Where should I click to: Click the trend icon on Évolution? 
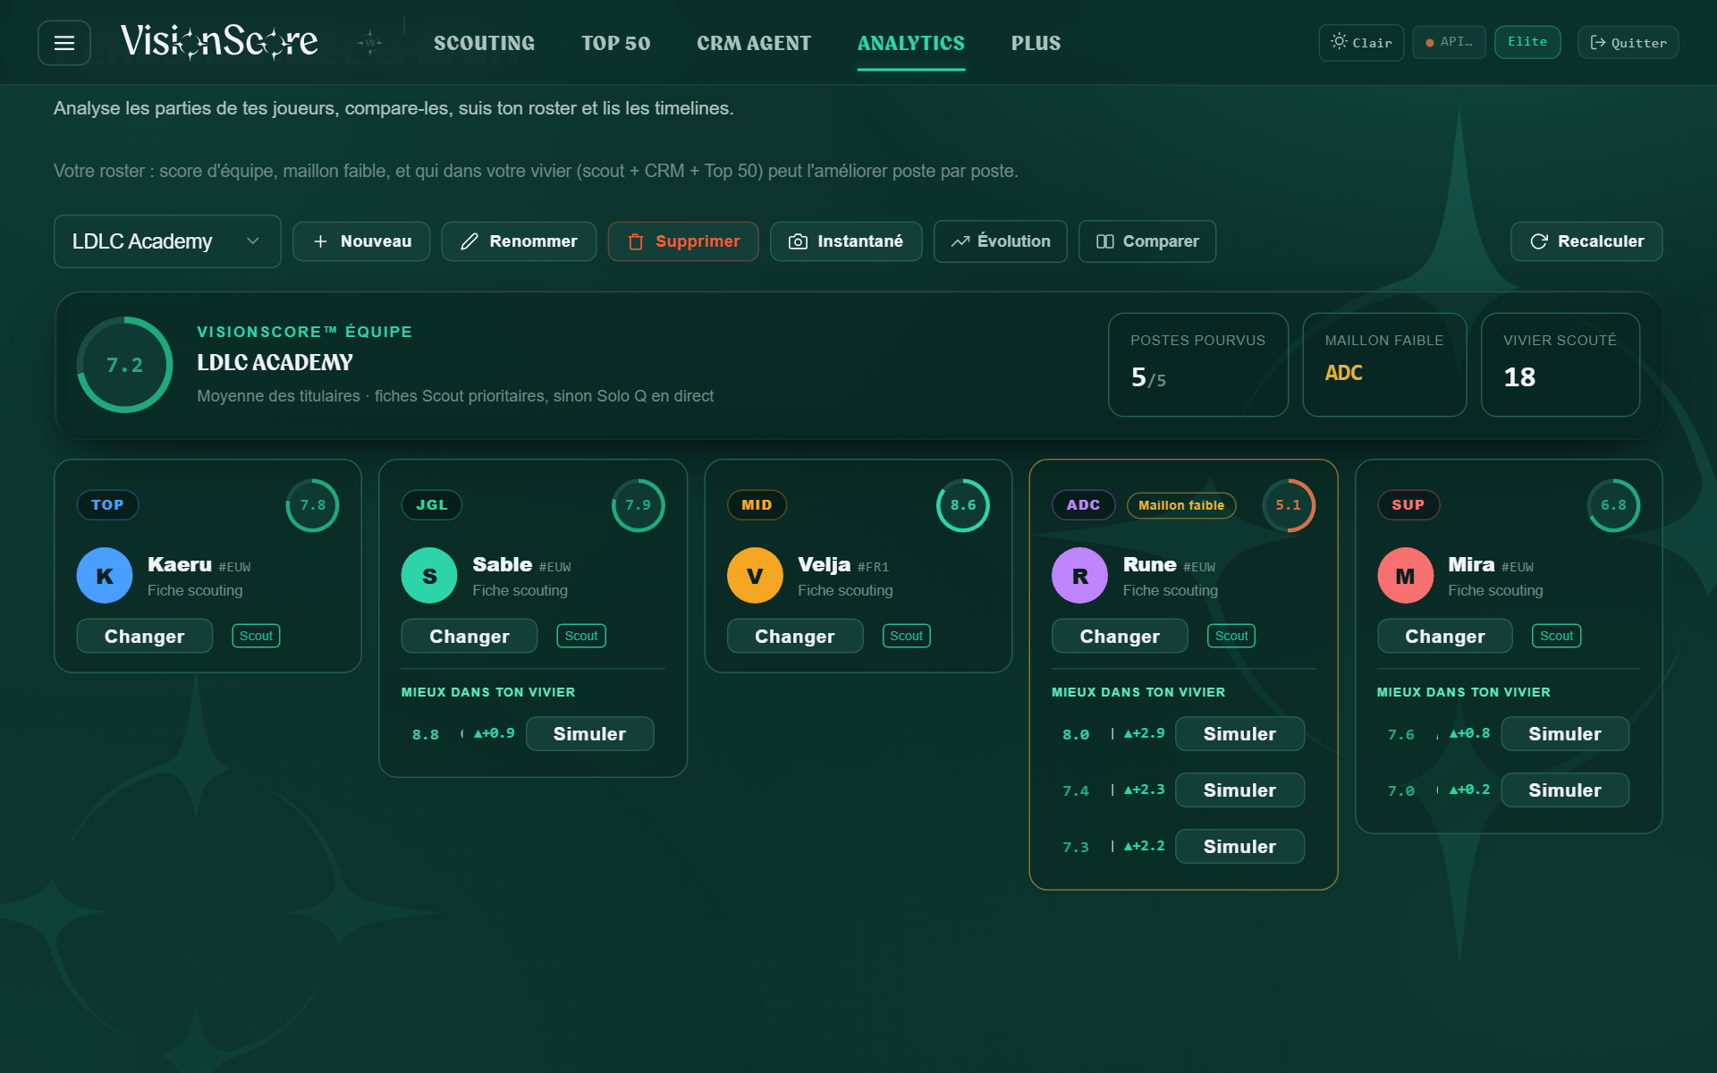click(x=960, y=241)
